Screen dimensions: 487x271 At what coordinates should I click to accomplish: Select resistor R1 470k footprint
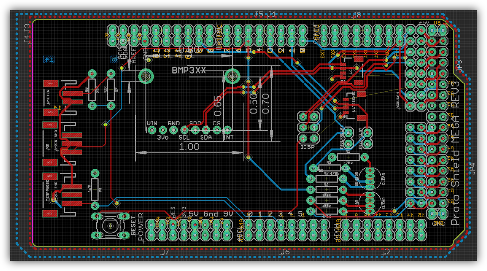(348, 157)
